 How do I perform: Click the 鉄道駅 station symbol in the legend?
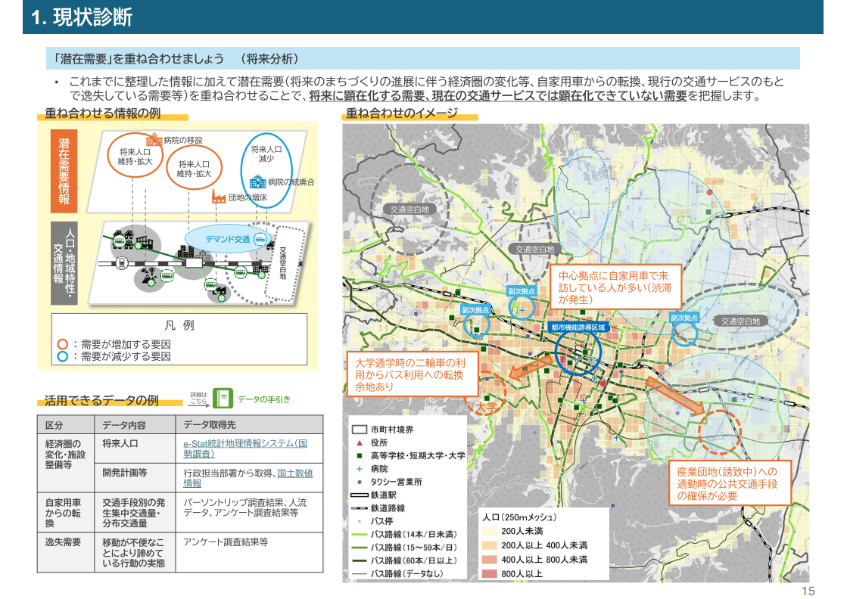coord(360,494)
